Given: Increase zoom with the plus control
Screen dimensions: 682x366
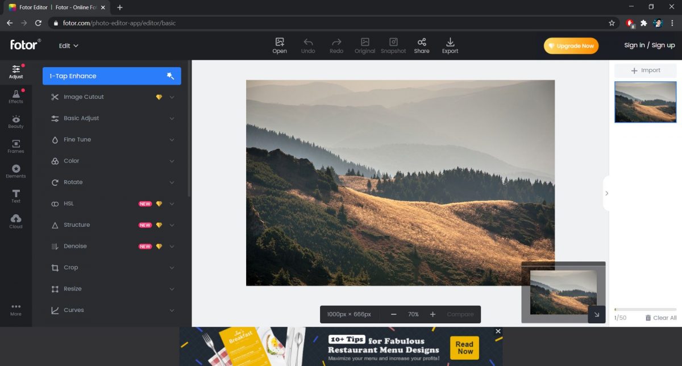Looking at the screenshot, I should click(433, 314).
